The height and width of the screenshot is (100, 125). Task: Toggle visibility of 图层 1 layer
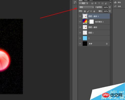[80, 33]
